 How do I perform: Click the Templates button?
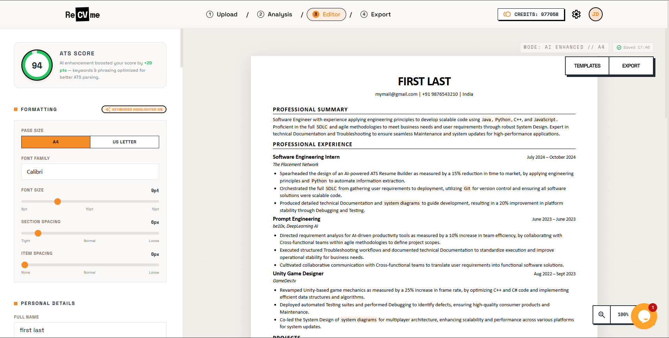click(x=587, y=66)
